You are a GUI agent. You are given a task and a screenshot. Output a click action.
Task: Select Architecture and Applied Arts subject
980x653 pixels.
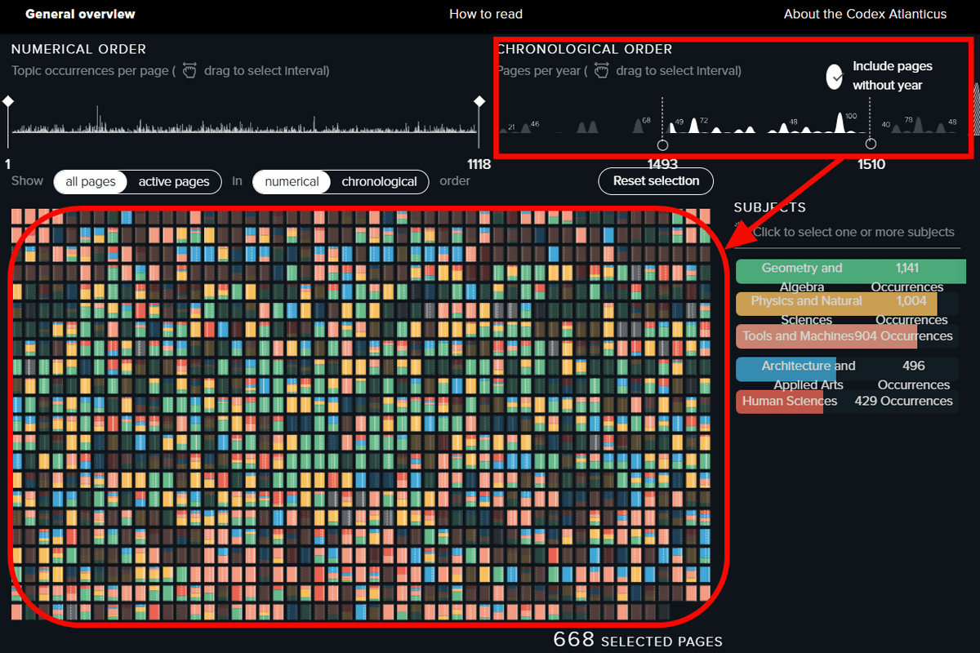(x=847, y=369)
